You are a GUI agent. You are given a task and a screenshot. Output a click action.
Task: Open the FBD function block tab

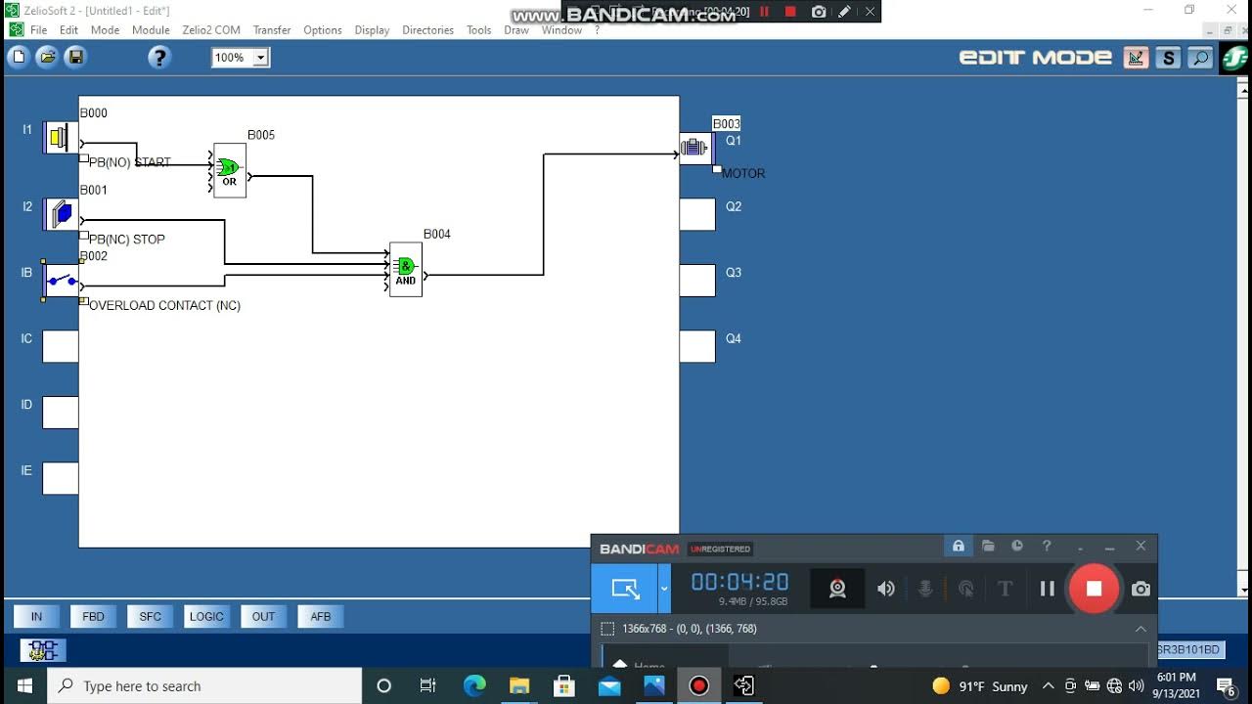[93, 616]
